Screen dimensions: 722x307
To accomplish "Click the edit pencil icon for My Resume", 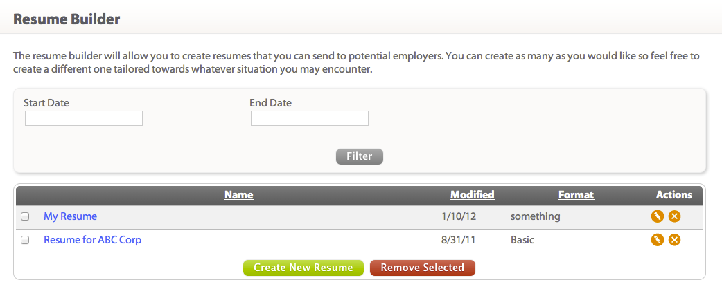I will [658, 216].
